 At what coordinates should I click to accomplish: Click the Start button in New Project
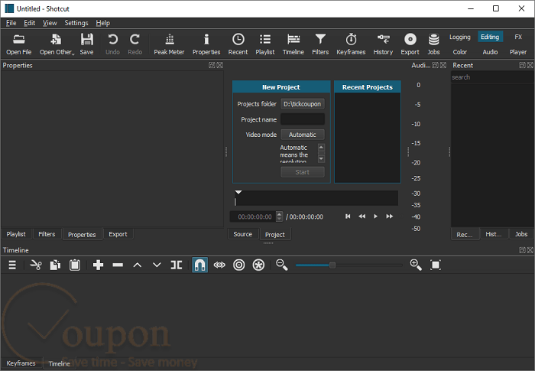click(x=303, y=172)
